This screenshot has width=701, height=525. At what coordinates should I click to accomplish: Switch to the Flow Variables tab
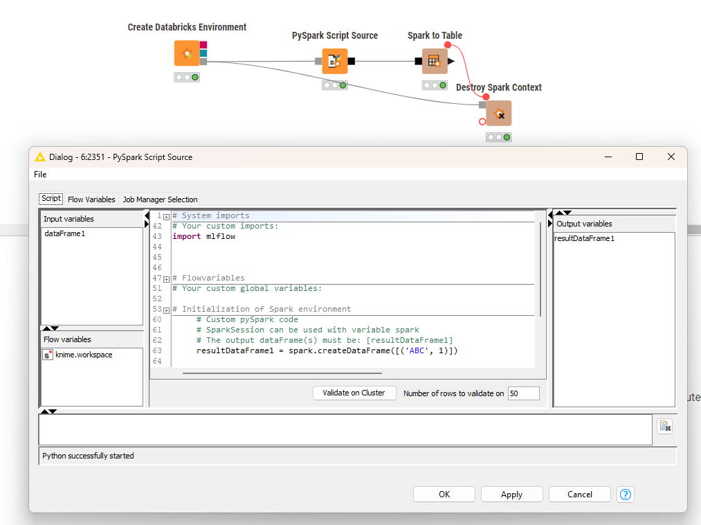click(x=91, y=199)
